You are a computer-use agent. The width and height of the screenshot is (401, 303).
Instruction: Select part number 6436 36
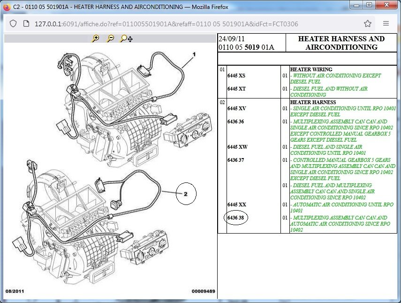[235, 121]
